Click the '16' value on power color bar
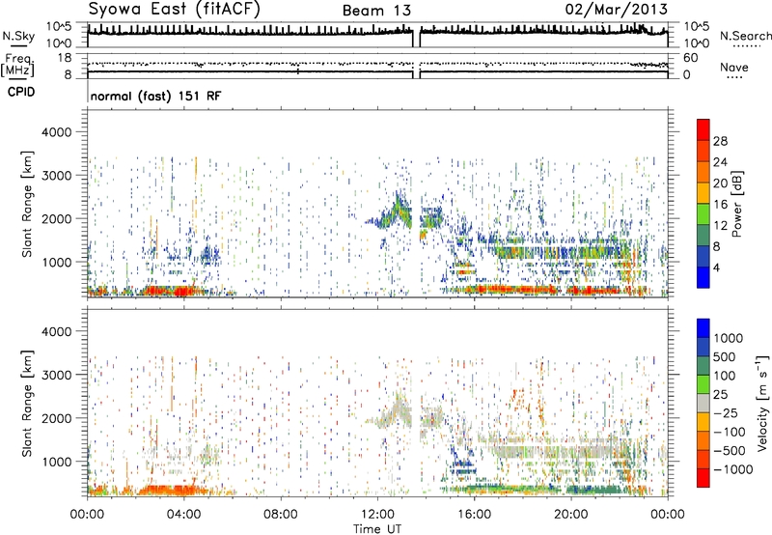The height and width of the screenshot is (535, 772). point(720,205)
